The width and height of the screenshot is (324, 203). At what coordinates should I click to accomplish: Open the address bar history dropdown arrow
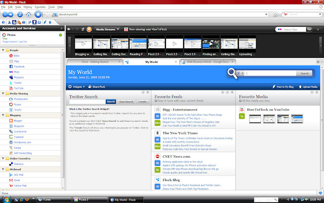tap(266, 15)
